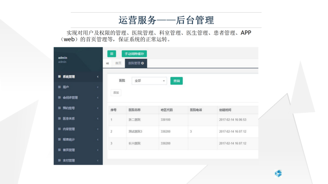Expand the 首页管理 chevron arrow

coord(98,150)
